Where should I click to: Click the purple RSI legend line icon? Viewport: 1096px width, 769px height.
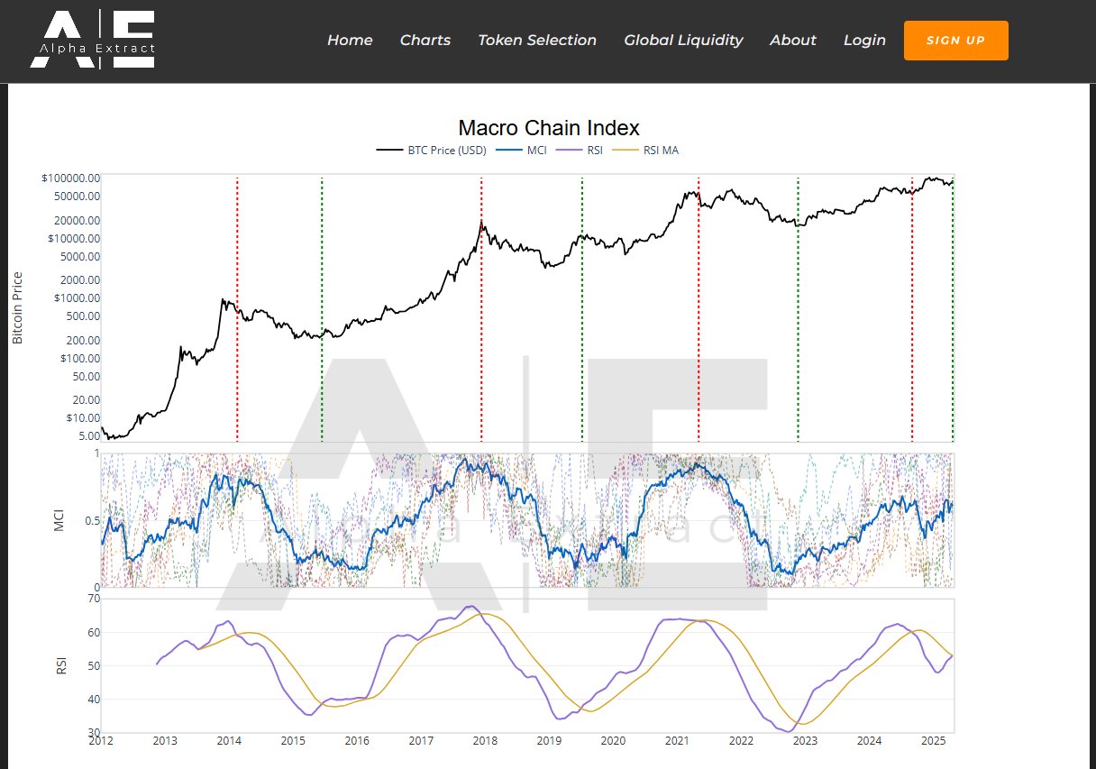tap(569, 150)
